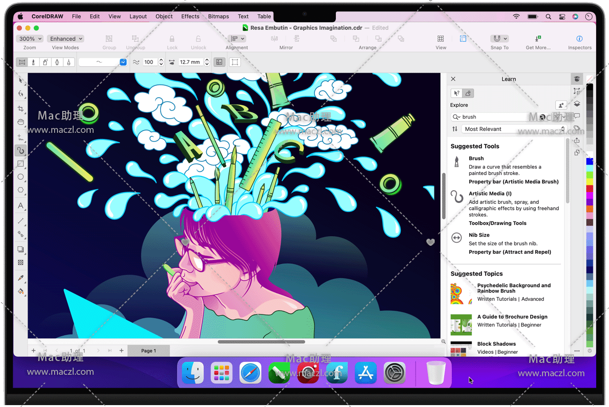Select the Text tool
This screenshot has height=407, width=609.
20,206
